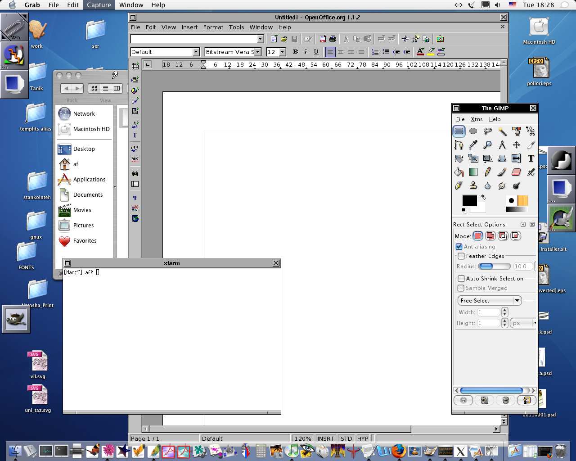Select the Color Picker eyedropper tool

(x=473, y=145)
